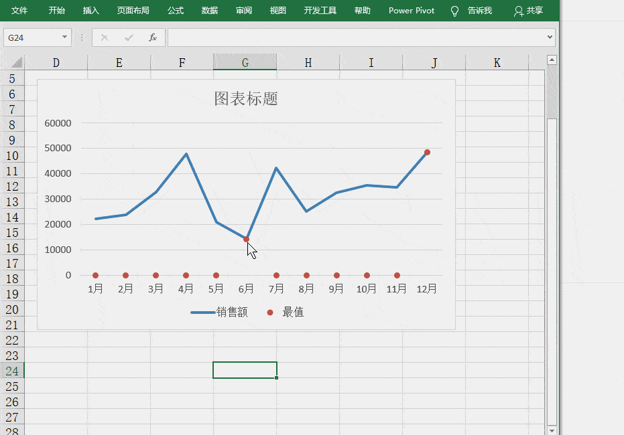Click the Insert Function (fx) icon

(153, 37)
